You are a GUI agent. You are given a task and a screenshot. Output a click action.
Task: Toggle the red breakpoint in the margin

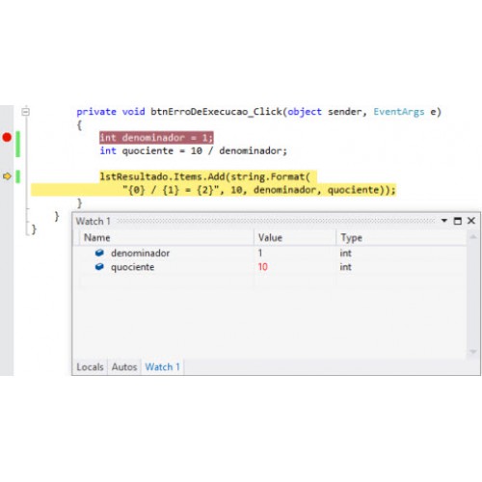(x=7, y=137)
